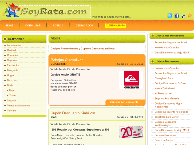Open Codigo Promocional C-Date link

click(170, 84)
